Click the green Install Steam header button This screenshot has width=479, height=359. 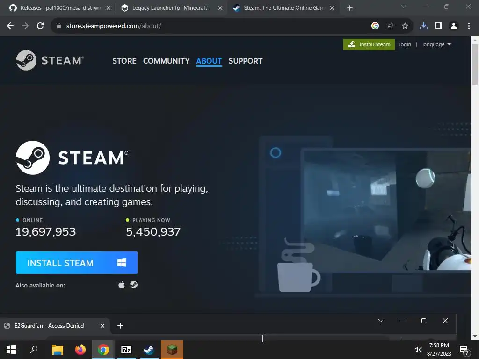pyautogui.click(x=369, y=44)
